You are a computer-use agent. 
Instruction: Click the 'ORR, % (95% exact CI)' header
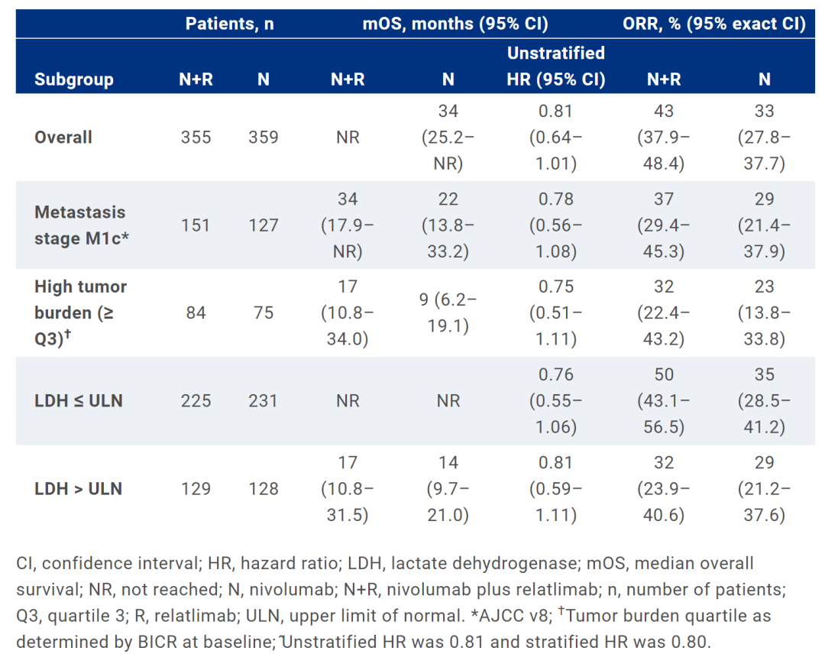coord(714,24)
